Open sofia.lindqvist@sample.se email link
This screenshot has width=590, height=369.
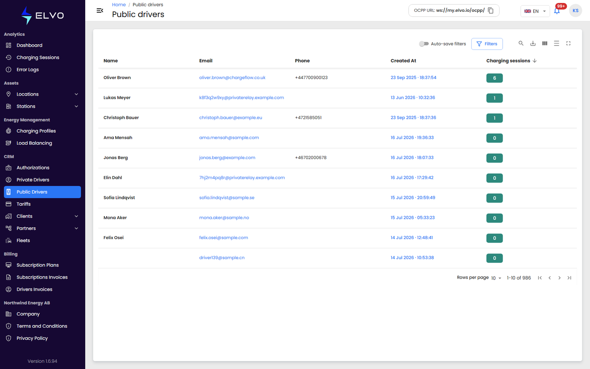(x=227, y=198)
